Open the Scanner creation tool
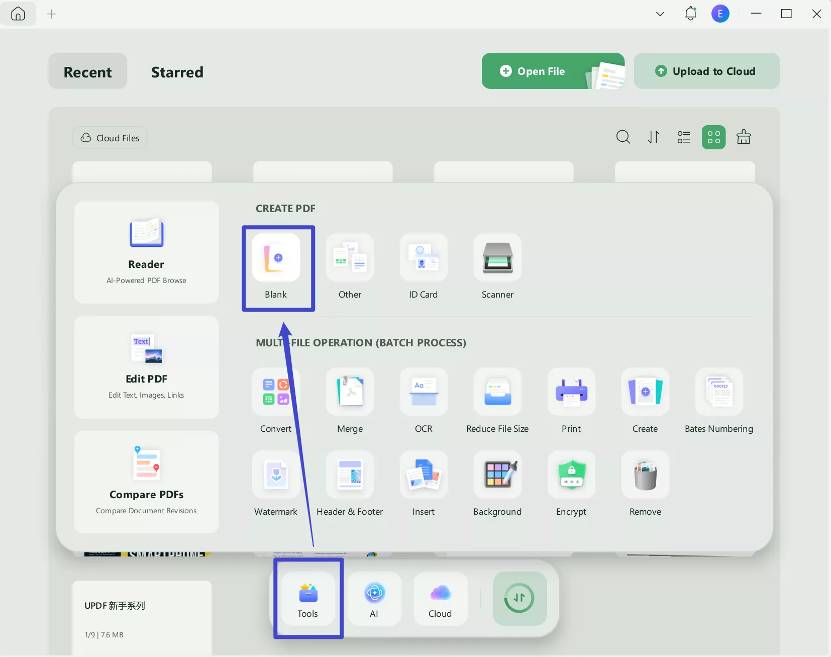 point(496,266)
